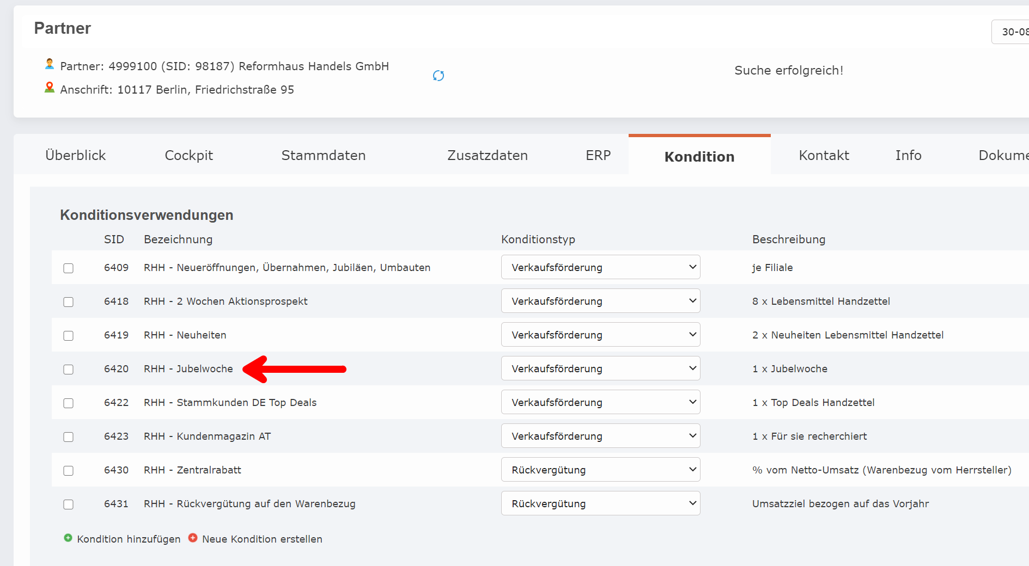Select the ERP tab
1029x566 pixels.
pos(598,155)
